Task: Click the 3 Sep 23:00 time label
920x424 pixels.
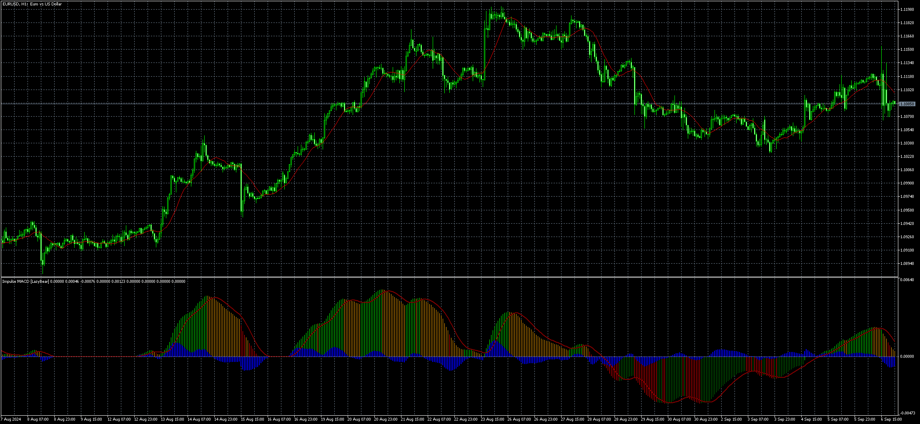Action: click(x=785, y=419)
